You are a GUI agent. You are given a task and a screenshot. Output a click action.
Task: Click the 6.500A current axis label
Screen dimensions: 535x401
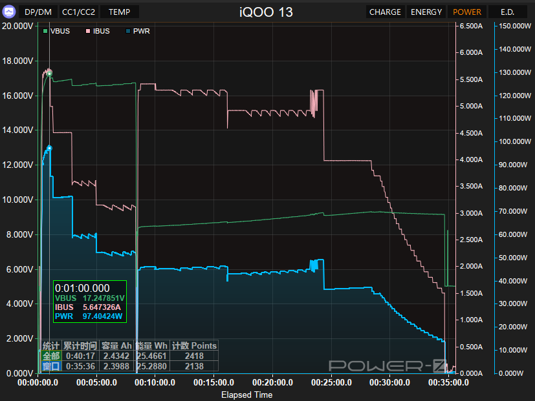(471, 26)
